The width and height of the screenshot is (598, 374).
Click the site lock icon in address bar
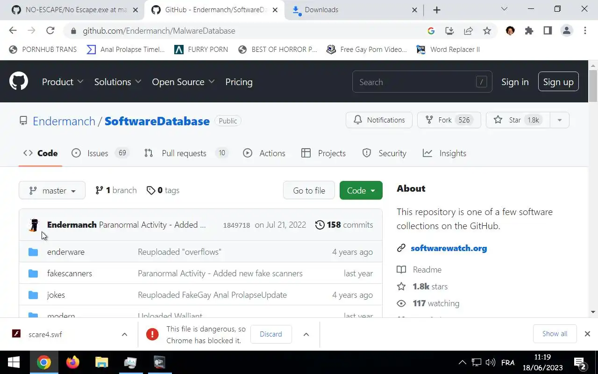click(73, 31)
